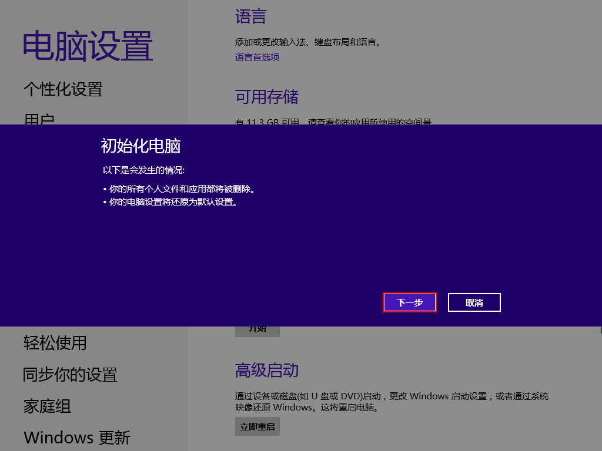Open the 语言首选项 link
This screenshot has width=602, height=451.
click(x=257, y=57)
